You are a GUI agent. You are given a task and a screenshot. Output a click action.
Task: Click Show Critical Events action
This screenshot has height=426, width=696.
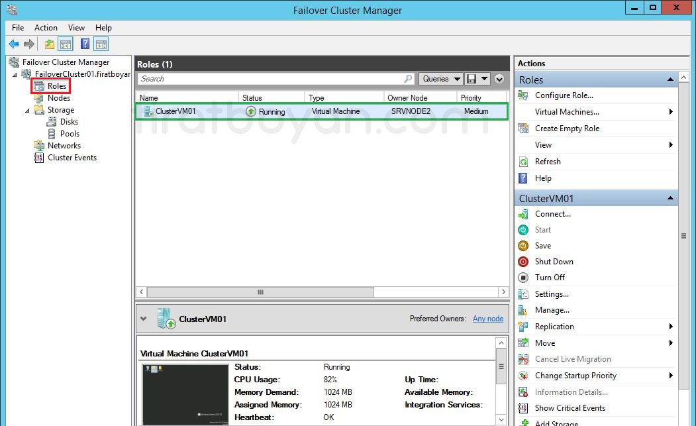click(x=570, y=408)
